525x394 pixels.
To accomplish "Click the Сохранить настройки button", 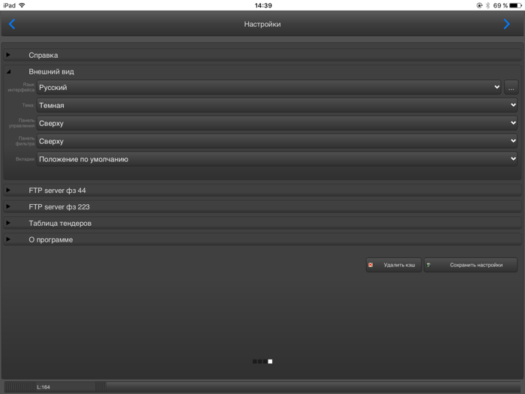I will click(x=470, y=265).
